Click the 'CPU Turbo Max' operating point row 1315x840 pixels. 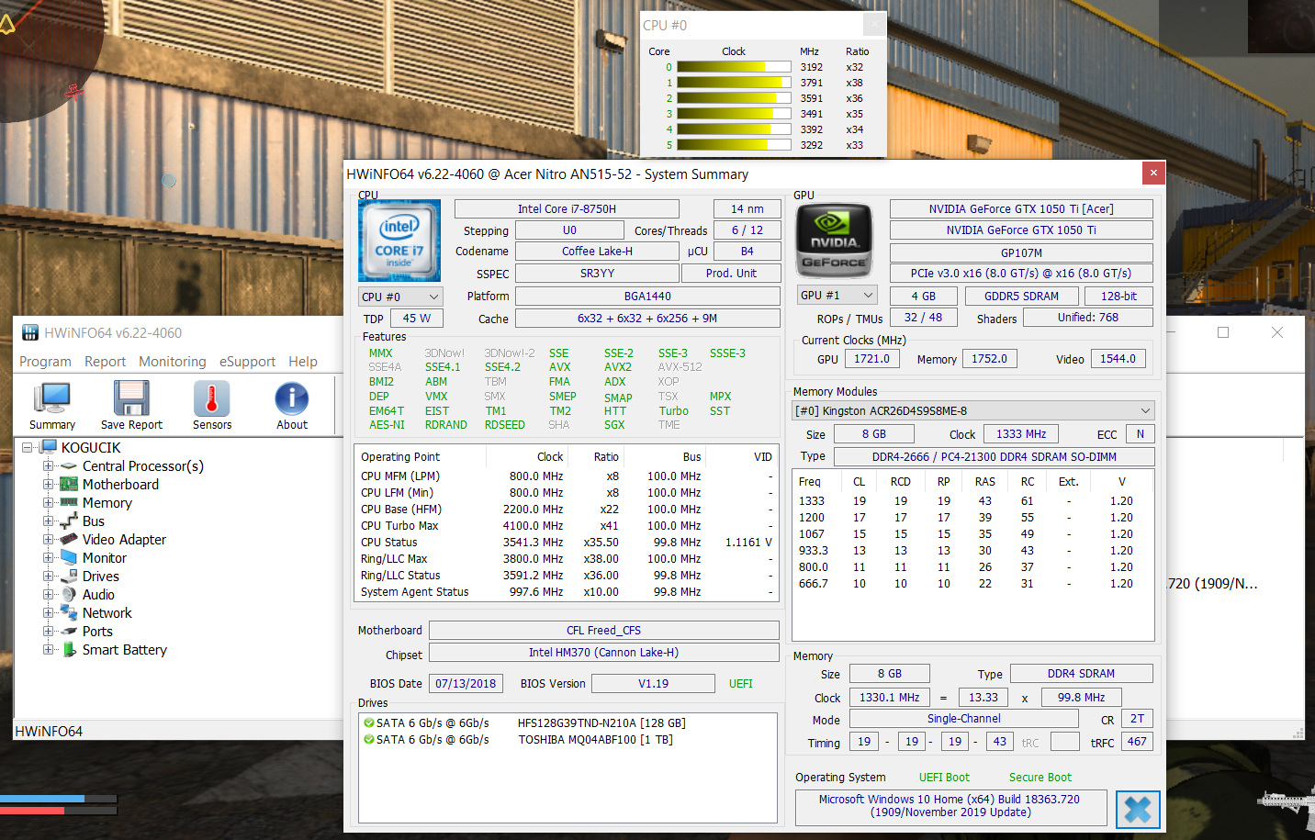pos(567,526)
